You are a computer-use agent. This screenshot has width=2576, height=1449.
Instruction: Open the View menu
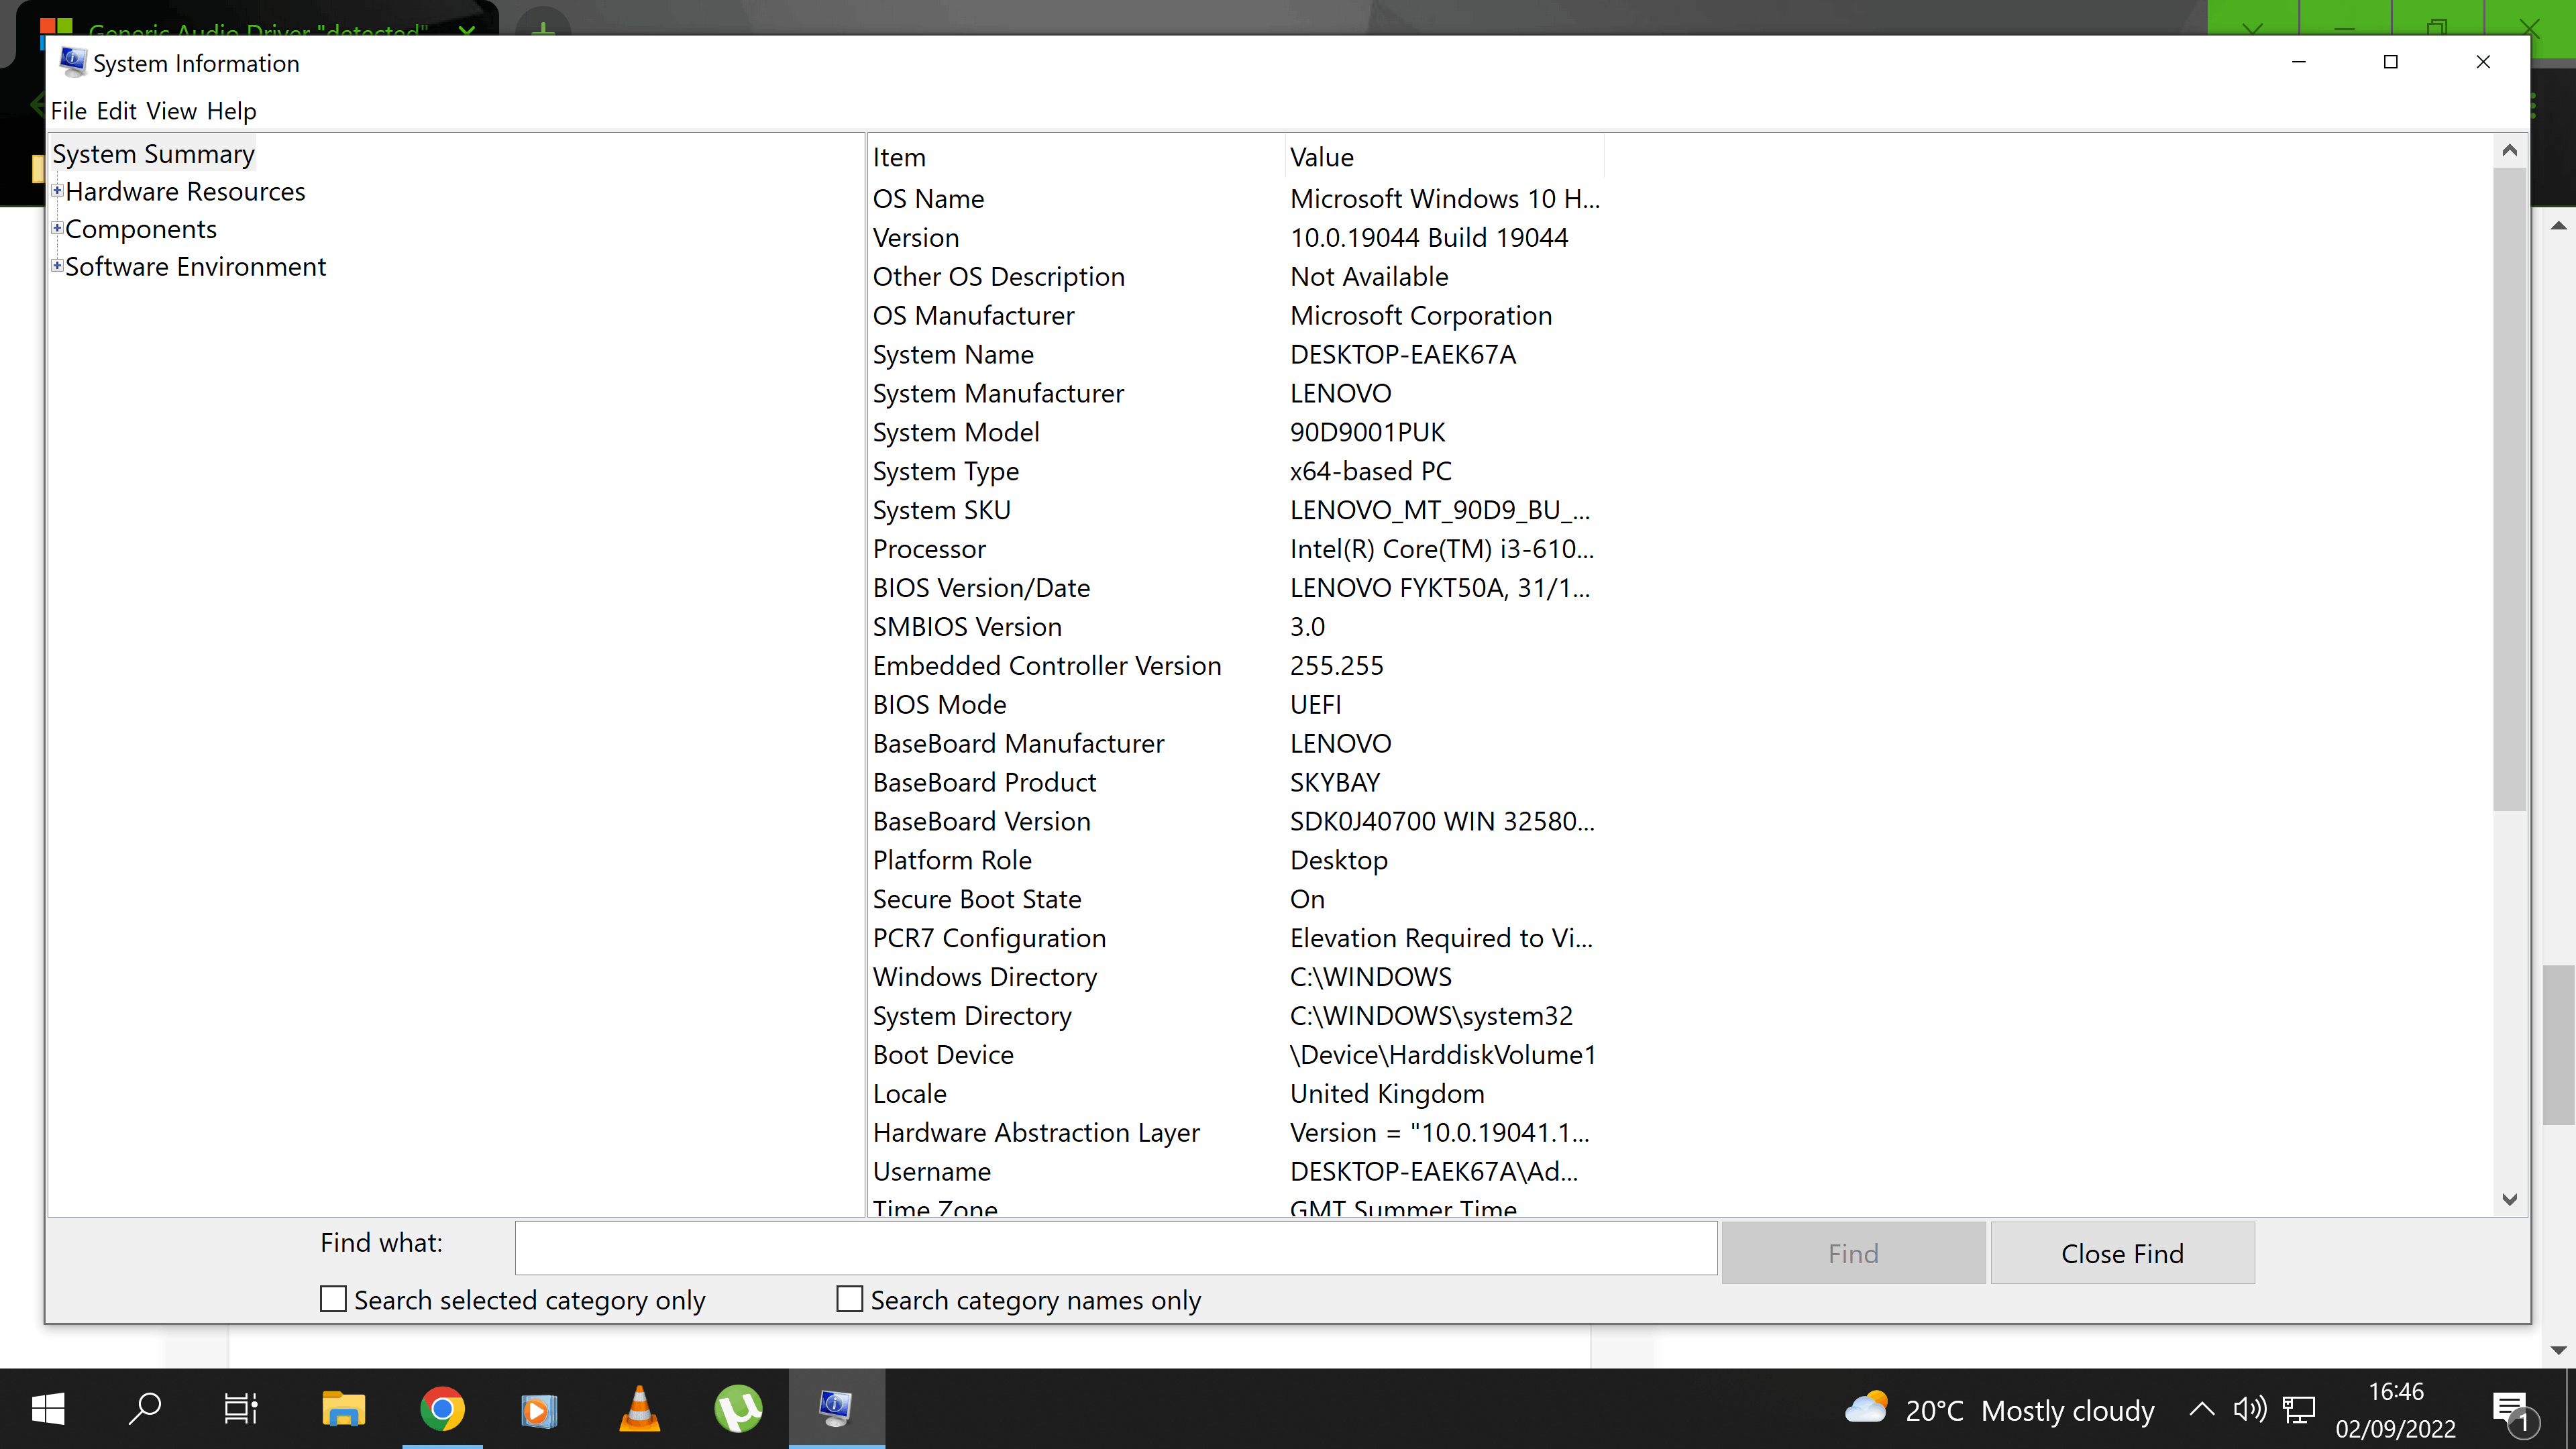(171, 111)
